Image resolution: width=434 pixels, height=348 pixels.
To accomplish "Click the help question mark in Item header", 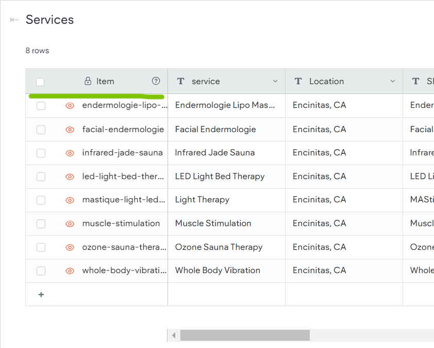I will pos(156,81).
